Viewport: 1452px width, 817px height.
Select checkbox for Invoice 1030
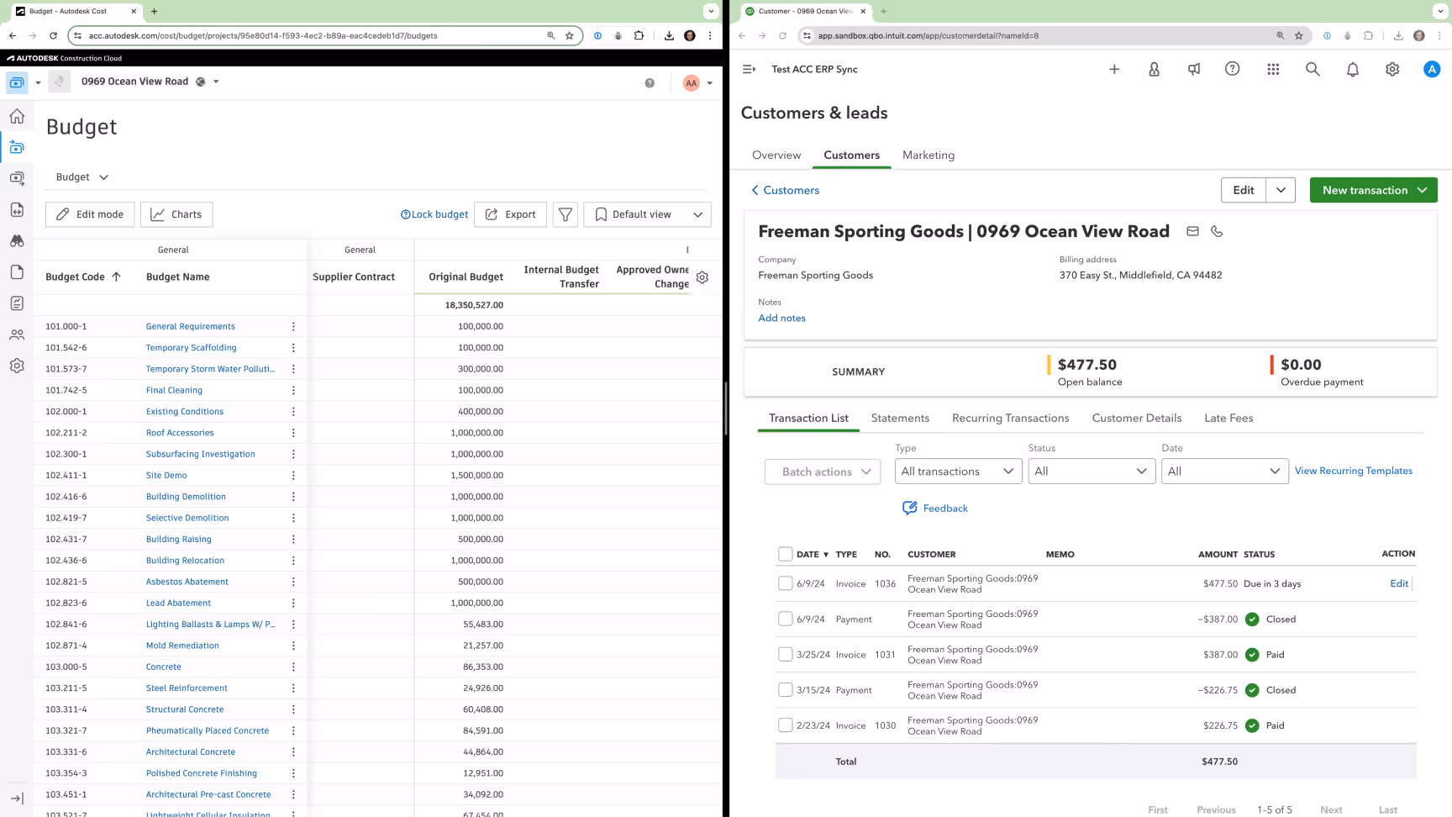pos(785,725)
